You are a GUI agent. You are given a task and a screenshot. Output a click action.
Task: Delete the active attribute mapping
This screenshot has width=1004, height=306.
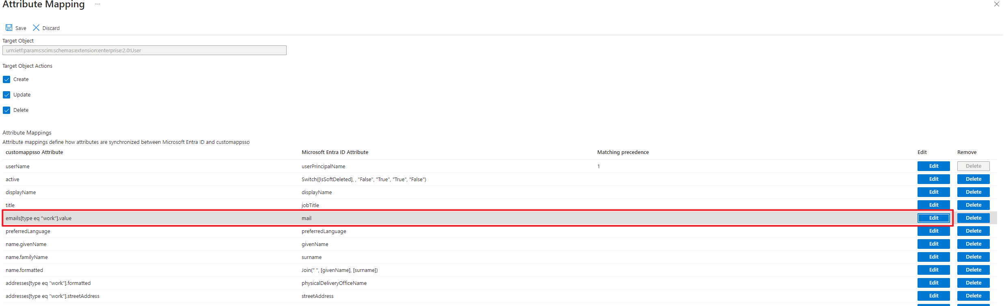pyautogui.click(x=974, y=179)
